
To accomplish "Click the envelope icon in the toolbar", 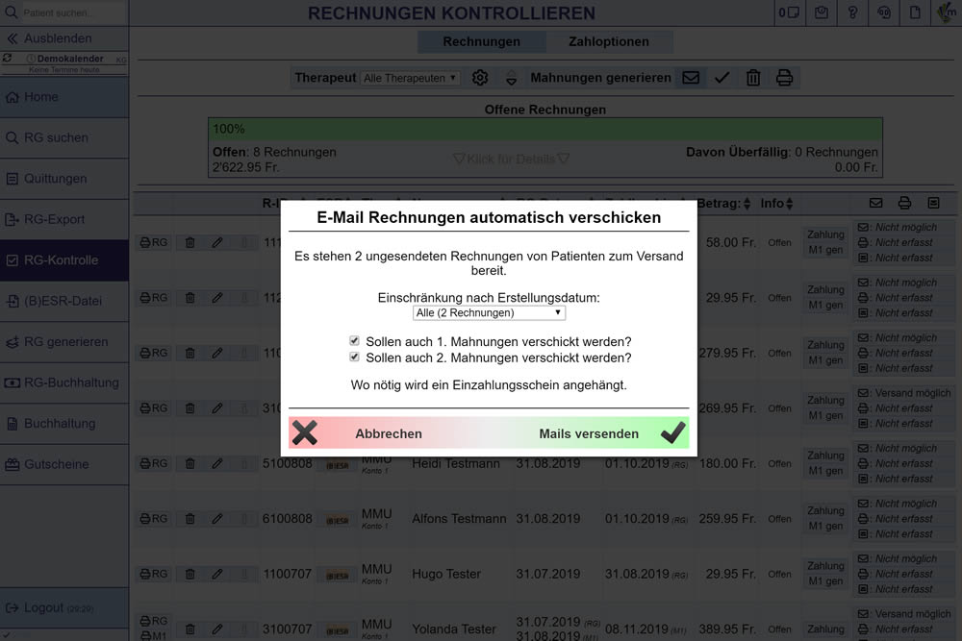I will [x=691, y=78].
